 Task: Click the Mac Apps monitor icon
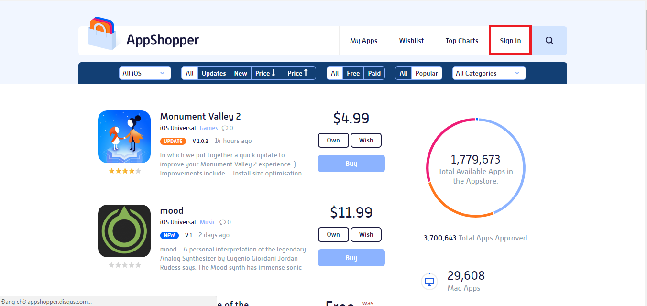point(429,281)
